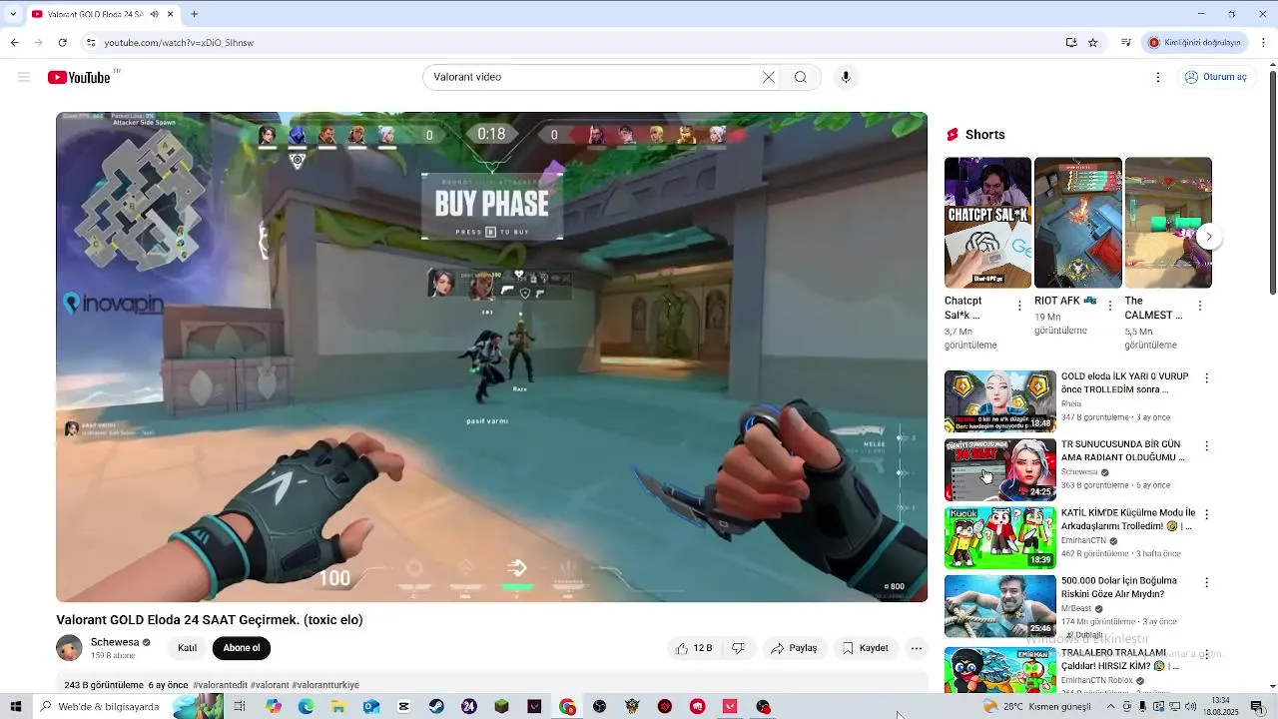
Task: Reload the page in Chrome
Action: click(62, 43)
